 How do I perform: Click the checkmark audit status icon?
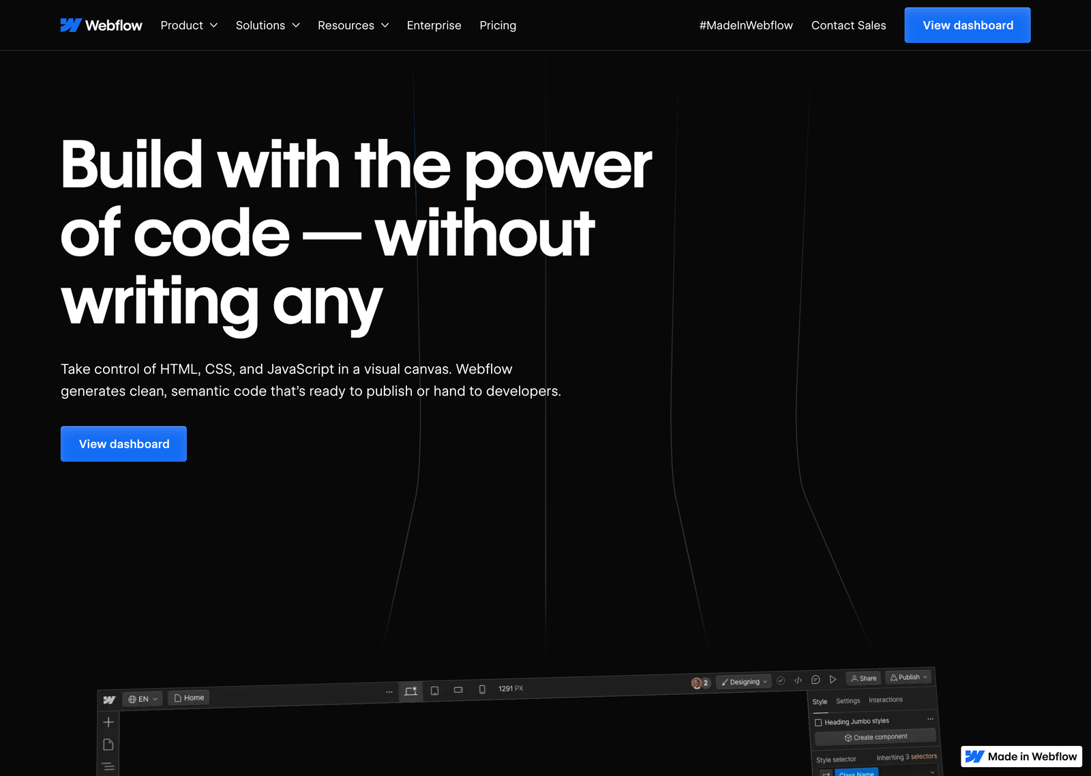tap(781, 681)
